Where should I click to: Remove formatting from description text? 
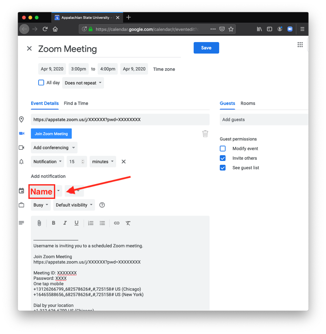[x=128, y=223]
